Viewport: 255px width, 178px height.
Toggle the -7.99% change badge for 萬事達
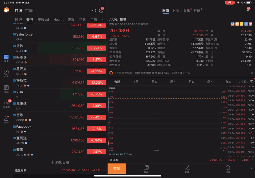[96, 106]
